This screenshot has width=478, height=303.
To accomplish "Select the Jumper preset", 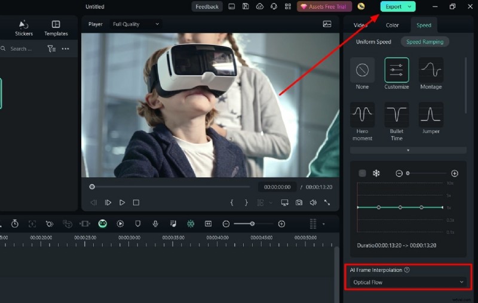I will click(431, 119).
